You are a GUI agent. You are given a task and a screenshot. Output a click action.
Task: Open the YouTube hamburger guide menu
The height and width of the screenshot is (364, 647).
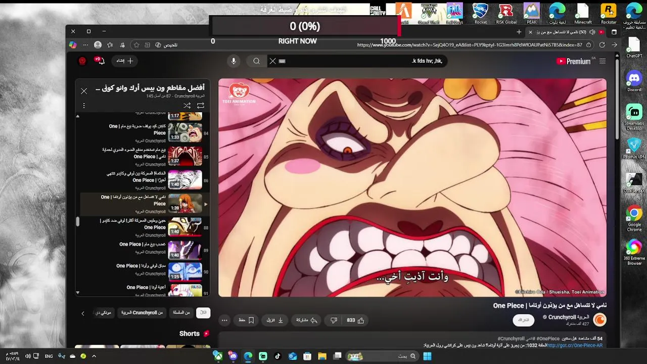point(603,61)
